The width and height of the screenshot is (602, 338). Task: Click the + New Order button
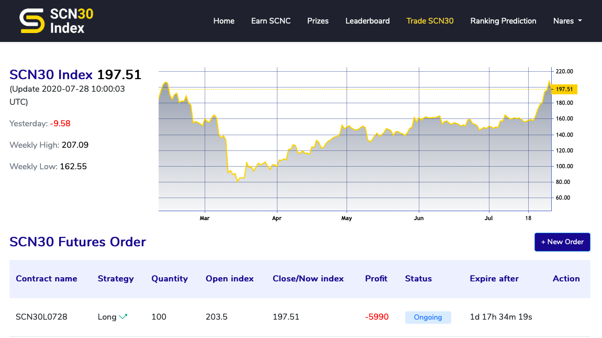tap(562, 242)
